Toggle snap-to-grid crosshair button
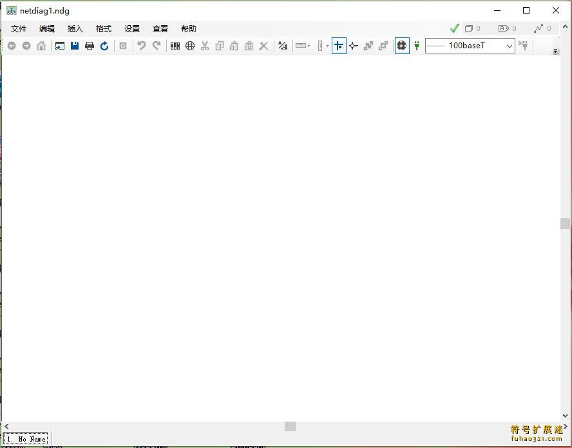This screenshot has width=572, height=448. (339, 46)
